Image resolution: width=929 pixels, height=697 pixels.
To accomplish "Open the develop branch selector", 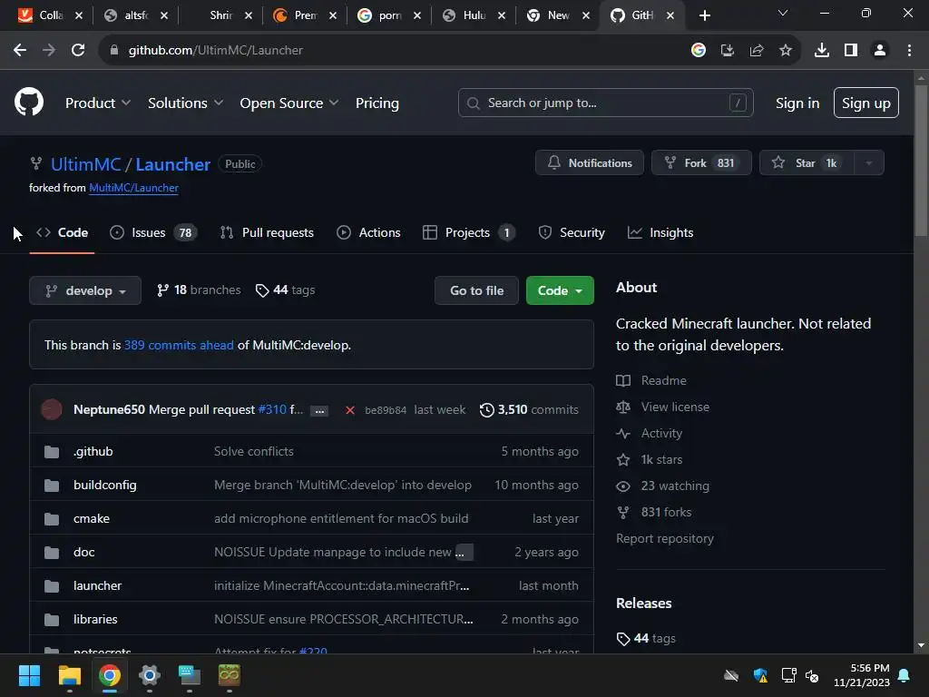I will point(85,290).
